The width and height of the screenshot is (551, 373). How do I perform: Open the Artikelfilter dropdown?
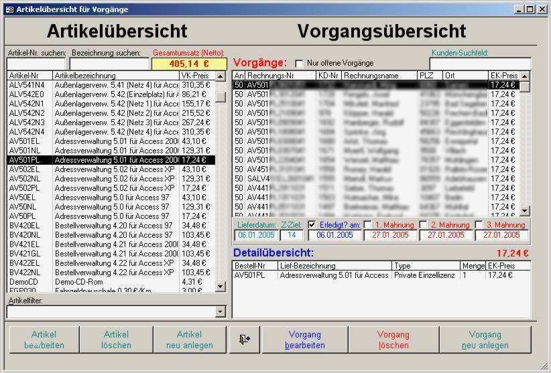[221, 311]
